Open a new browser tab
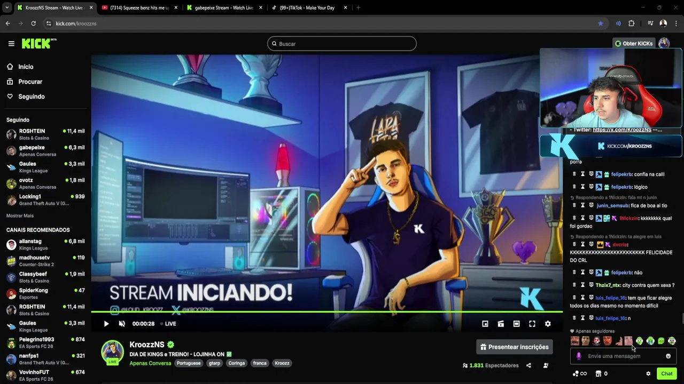This screenshot has height=384, width=684. pyautogui.click(x=358, y=7)
